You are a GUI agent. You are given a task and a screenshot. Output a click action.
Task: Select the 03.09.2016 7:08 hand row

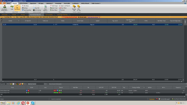[92, 91]
